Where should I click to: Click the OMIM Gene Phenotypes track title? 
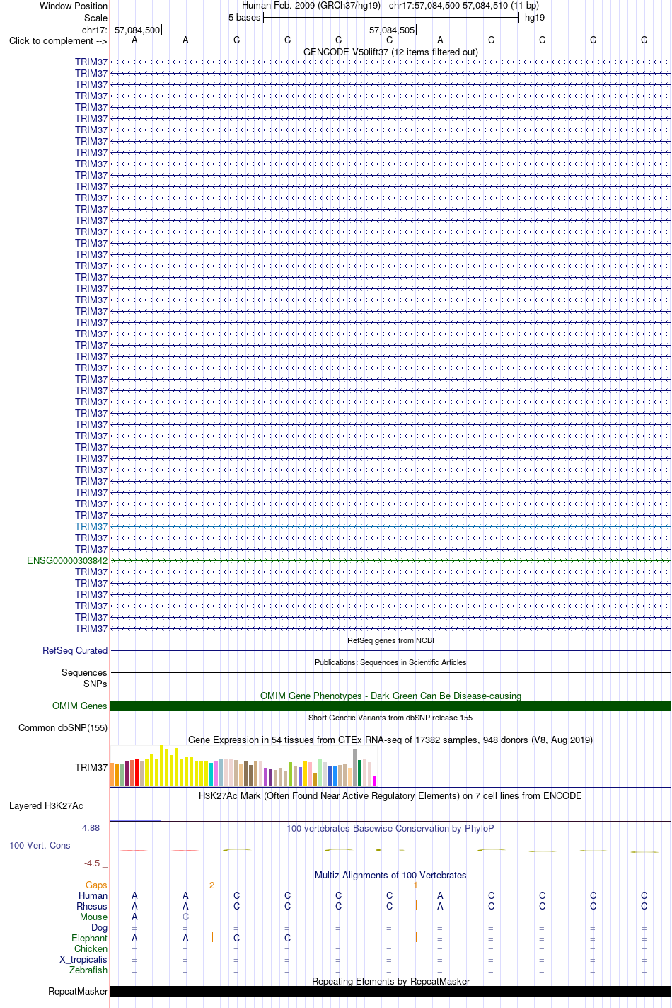click(390, 696)
